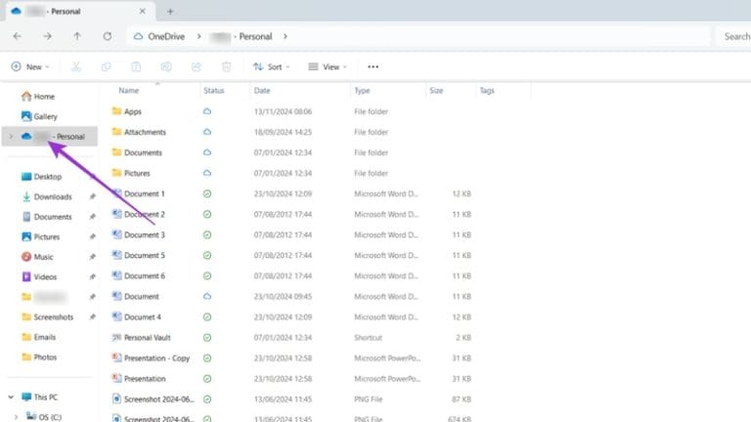Click pin icon beside Music
Screen dimensions: 751x422
93,257
